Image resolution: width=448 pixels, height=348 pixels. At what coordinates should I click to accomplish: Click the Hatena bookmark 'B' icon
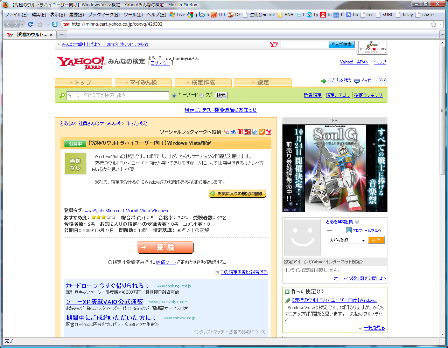pyautogui.click(x=233, y=132)
